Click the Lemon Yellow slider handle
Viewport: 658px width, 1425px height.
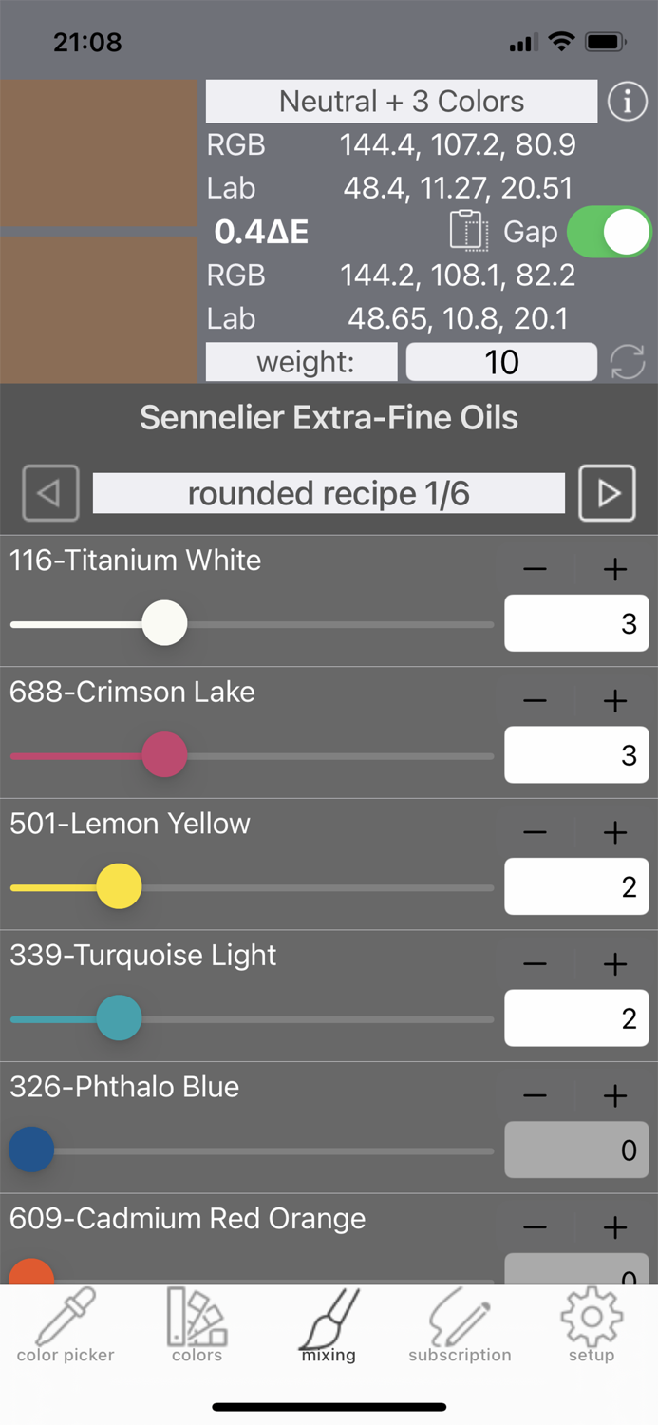[119, 885]
